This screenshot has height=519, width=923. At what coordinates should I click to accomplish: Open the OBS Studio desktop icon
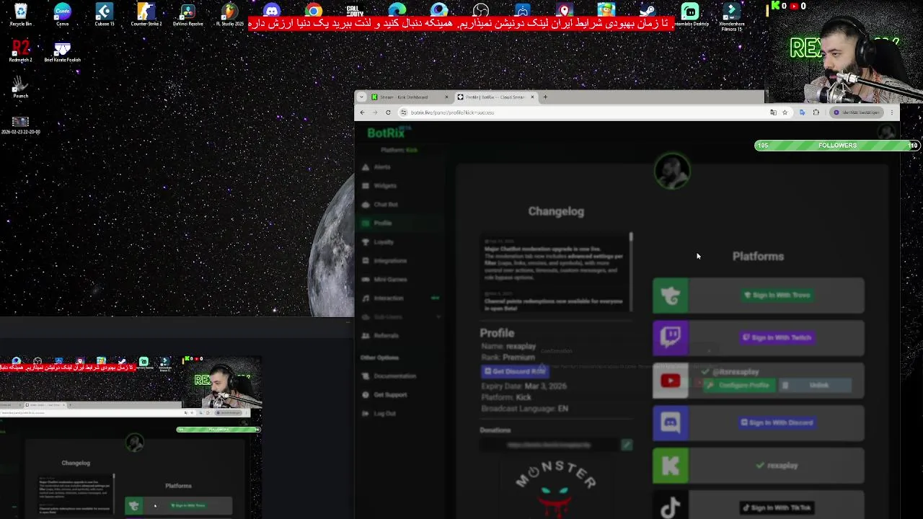[480, 10]
